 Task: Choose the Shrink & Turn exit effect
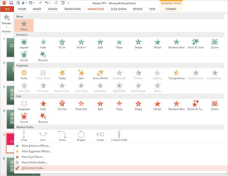195,105
